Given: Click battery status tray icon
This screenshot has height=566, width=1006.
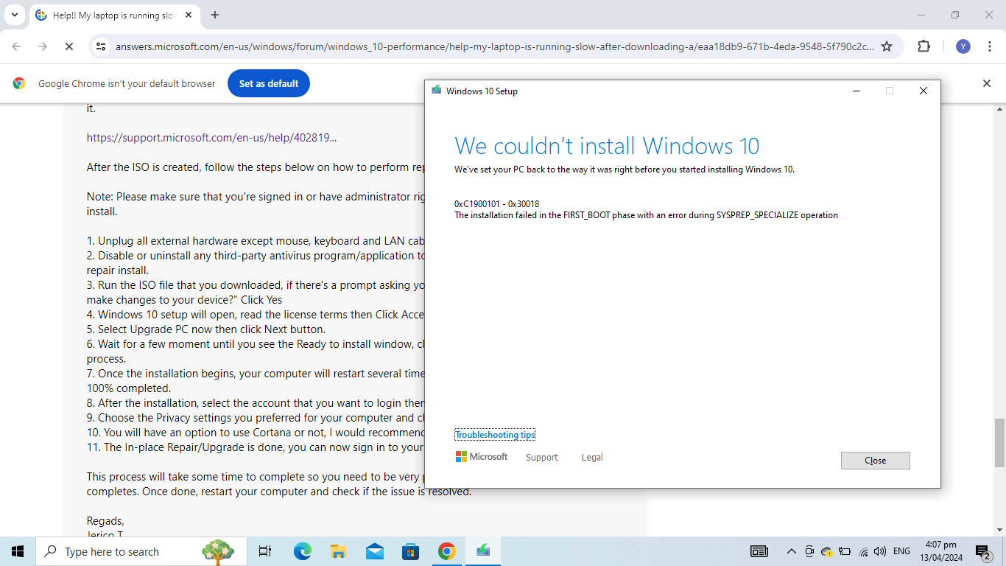Looking at the screenshot, I should 845,551.
